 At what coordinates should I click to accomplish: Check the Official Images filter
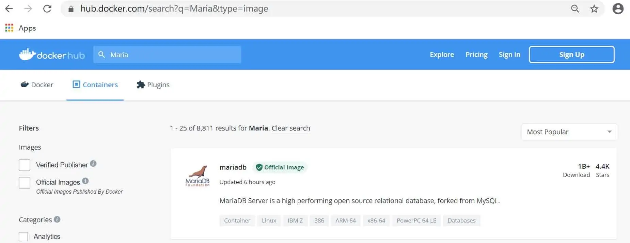coord(25,183)
